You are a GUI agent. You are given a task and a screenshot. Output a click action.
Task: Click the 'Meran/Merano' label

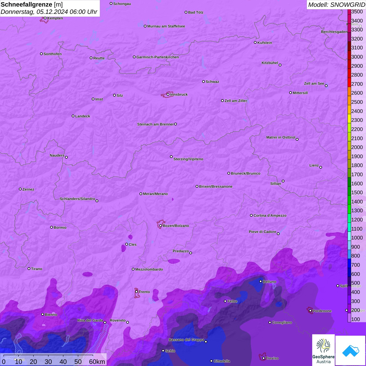156,194
